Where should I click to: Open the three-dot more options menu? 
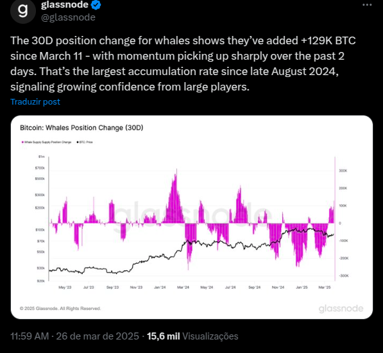(367, 5)
